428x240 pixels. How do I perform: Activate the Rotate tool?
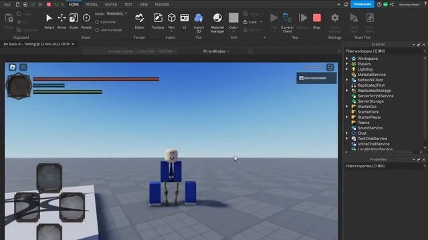click(86, 21)
